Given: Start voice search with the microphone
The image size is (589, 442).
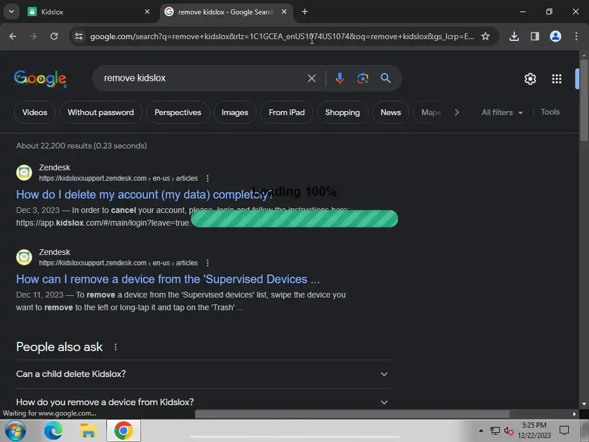Looking at the screenshot, I should point(339,78).
